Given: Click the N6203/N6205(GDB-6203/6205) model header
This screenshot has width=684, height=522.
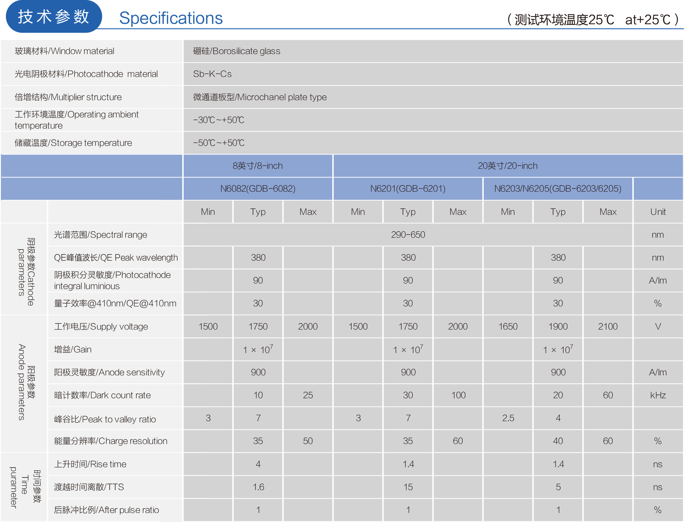Looking at the screenshot, I should [558, 189].
